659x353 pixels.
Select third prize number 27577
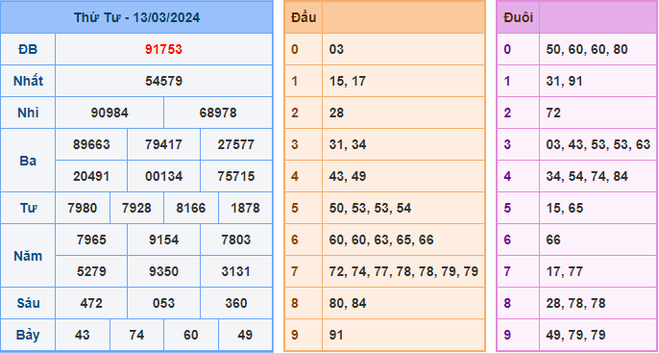click(235, 144)
